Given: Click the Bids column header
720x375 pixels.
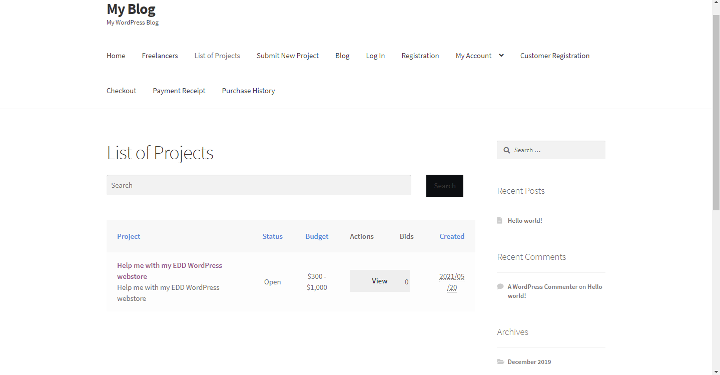Looking at the screenshot, I should click(407, 236).
